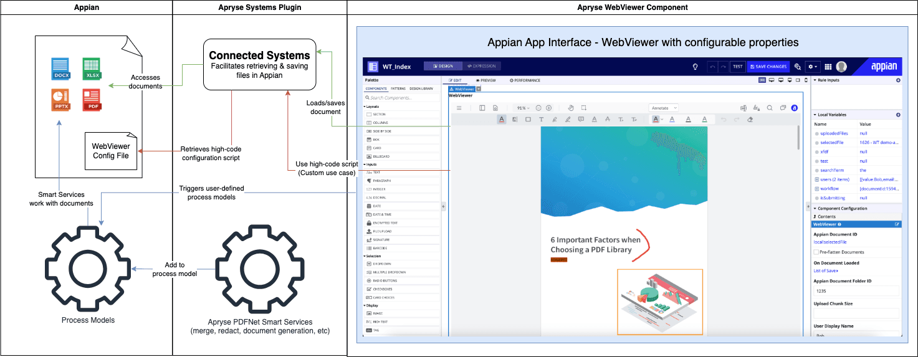Open the search magnifier in WebViewer
Viewport: 918px width, 357px height.
coord(770,108)
